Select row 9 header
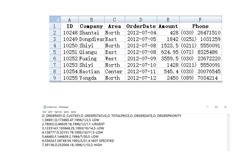This screenshot has height=162, width=247. tap(55, 78)
